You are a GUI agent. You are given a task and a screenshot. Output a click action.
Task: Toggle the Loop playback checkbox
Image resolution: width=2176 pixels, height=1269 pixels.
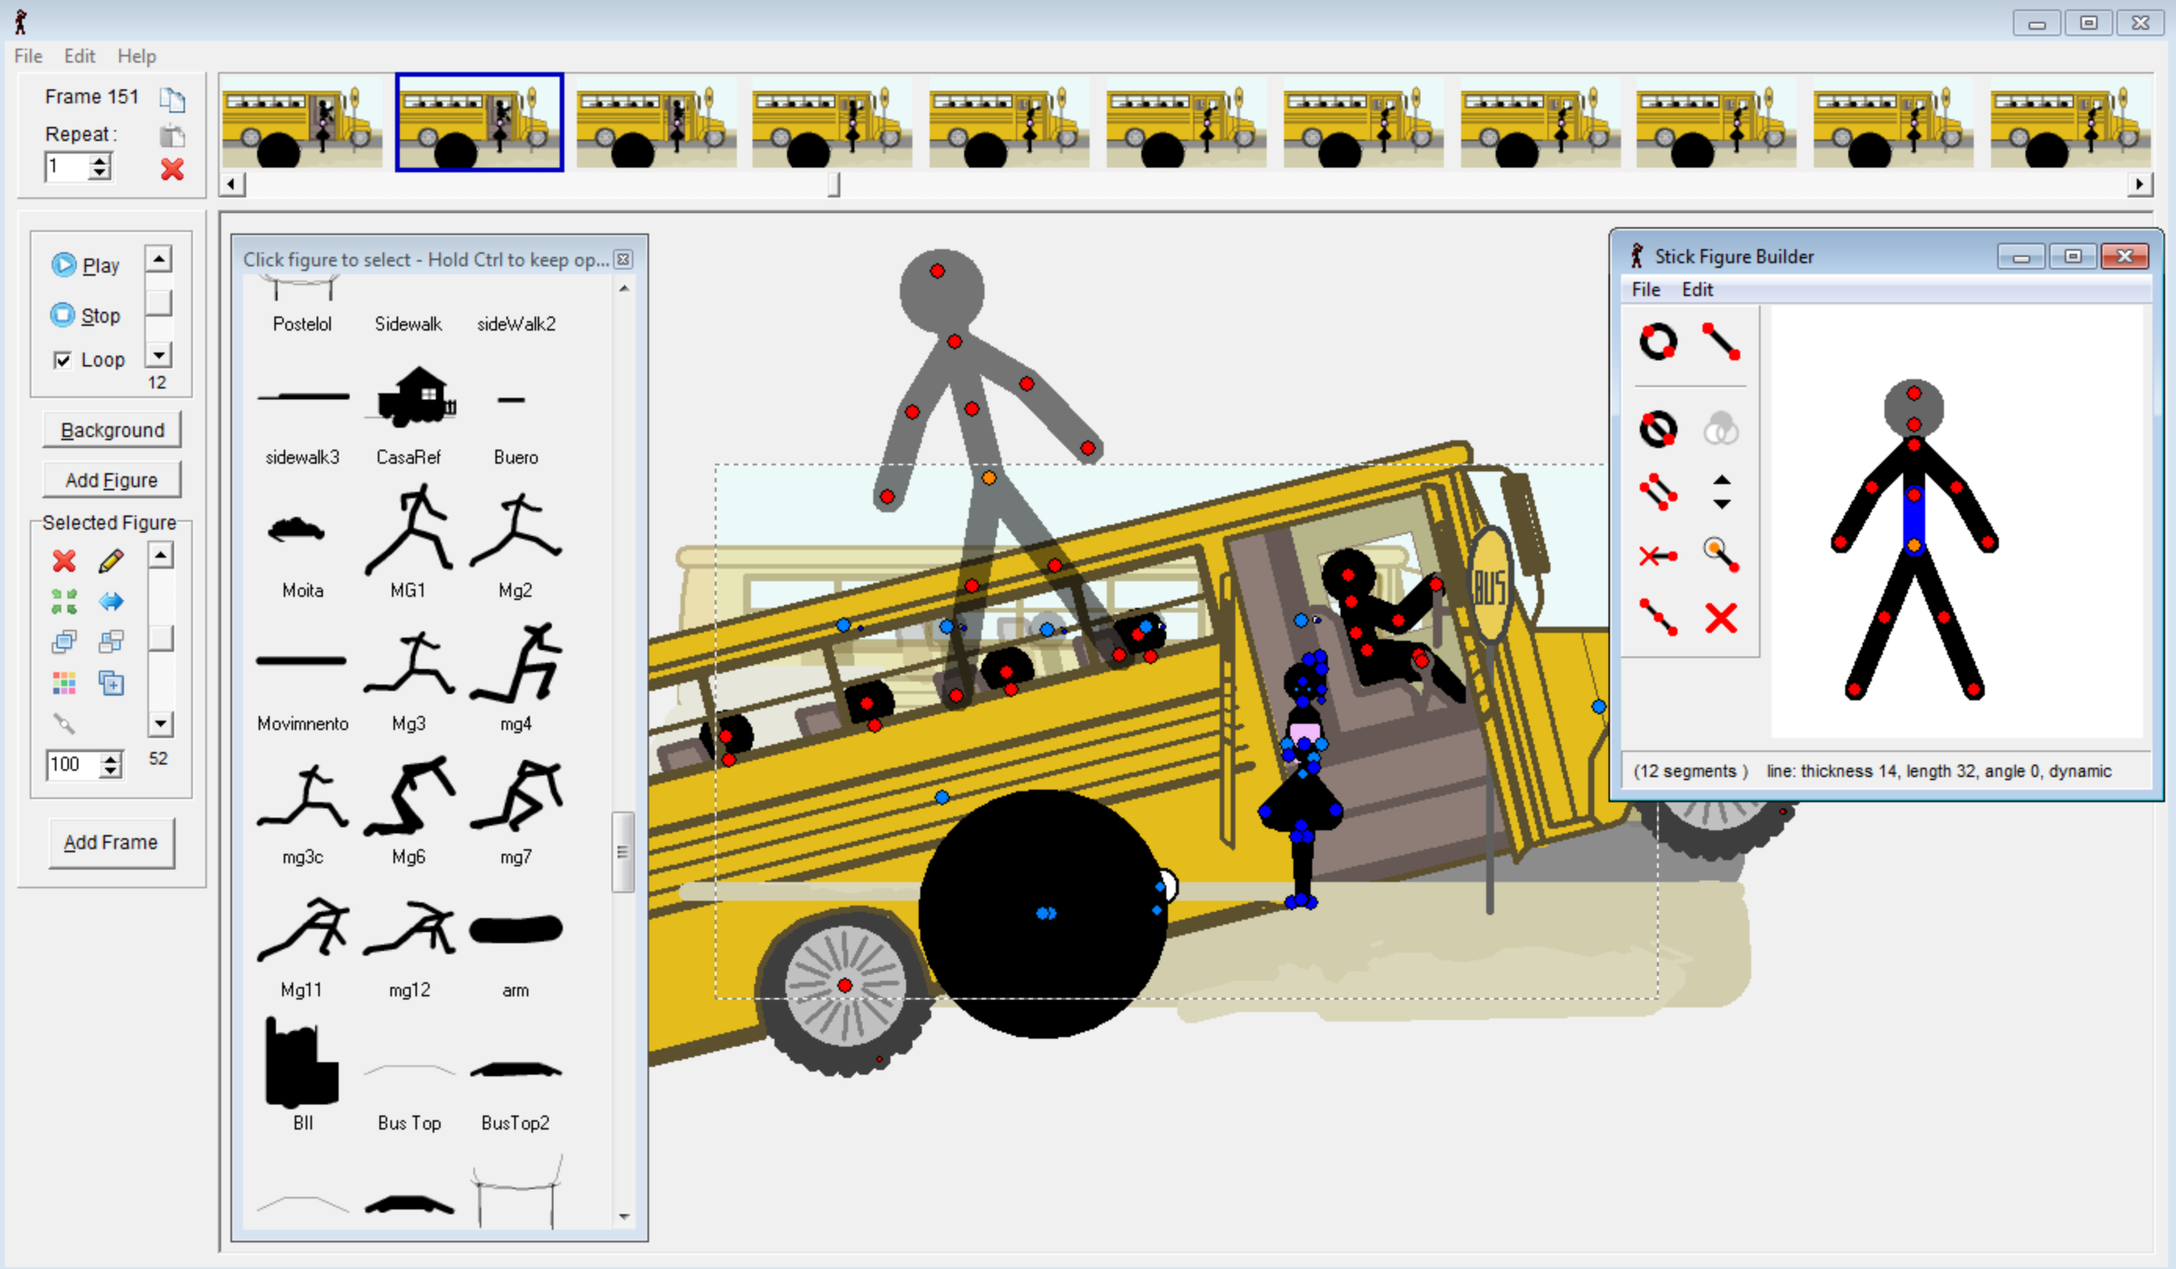[62, 360]
